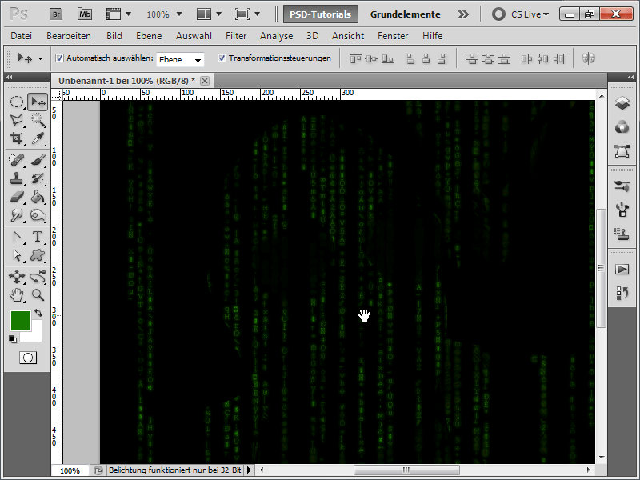Viewport: 640px width, 480px height.
Task: Select the Custom Shape tool
Action: 38,255
